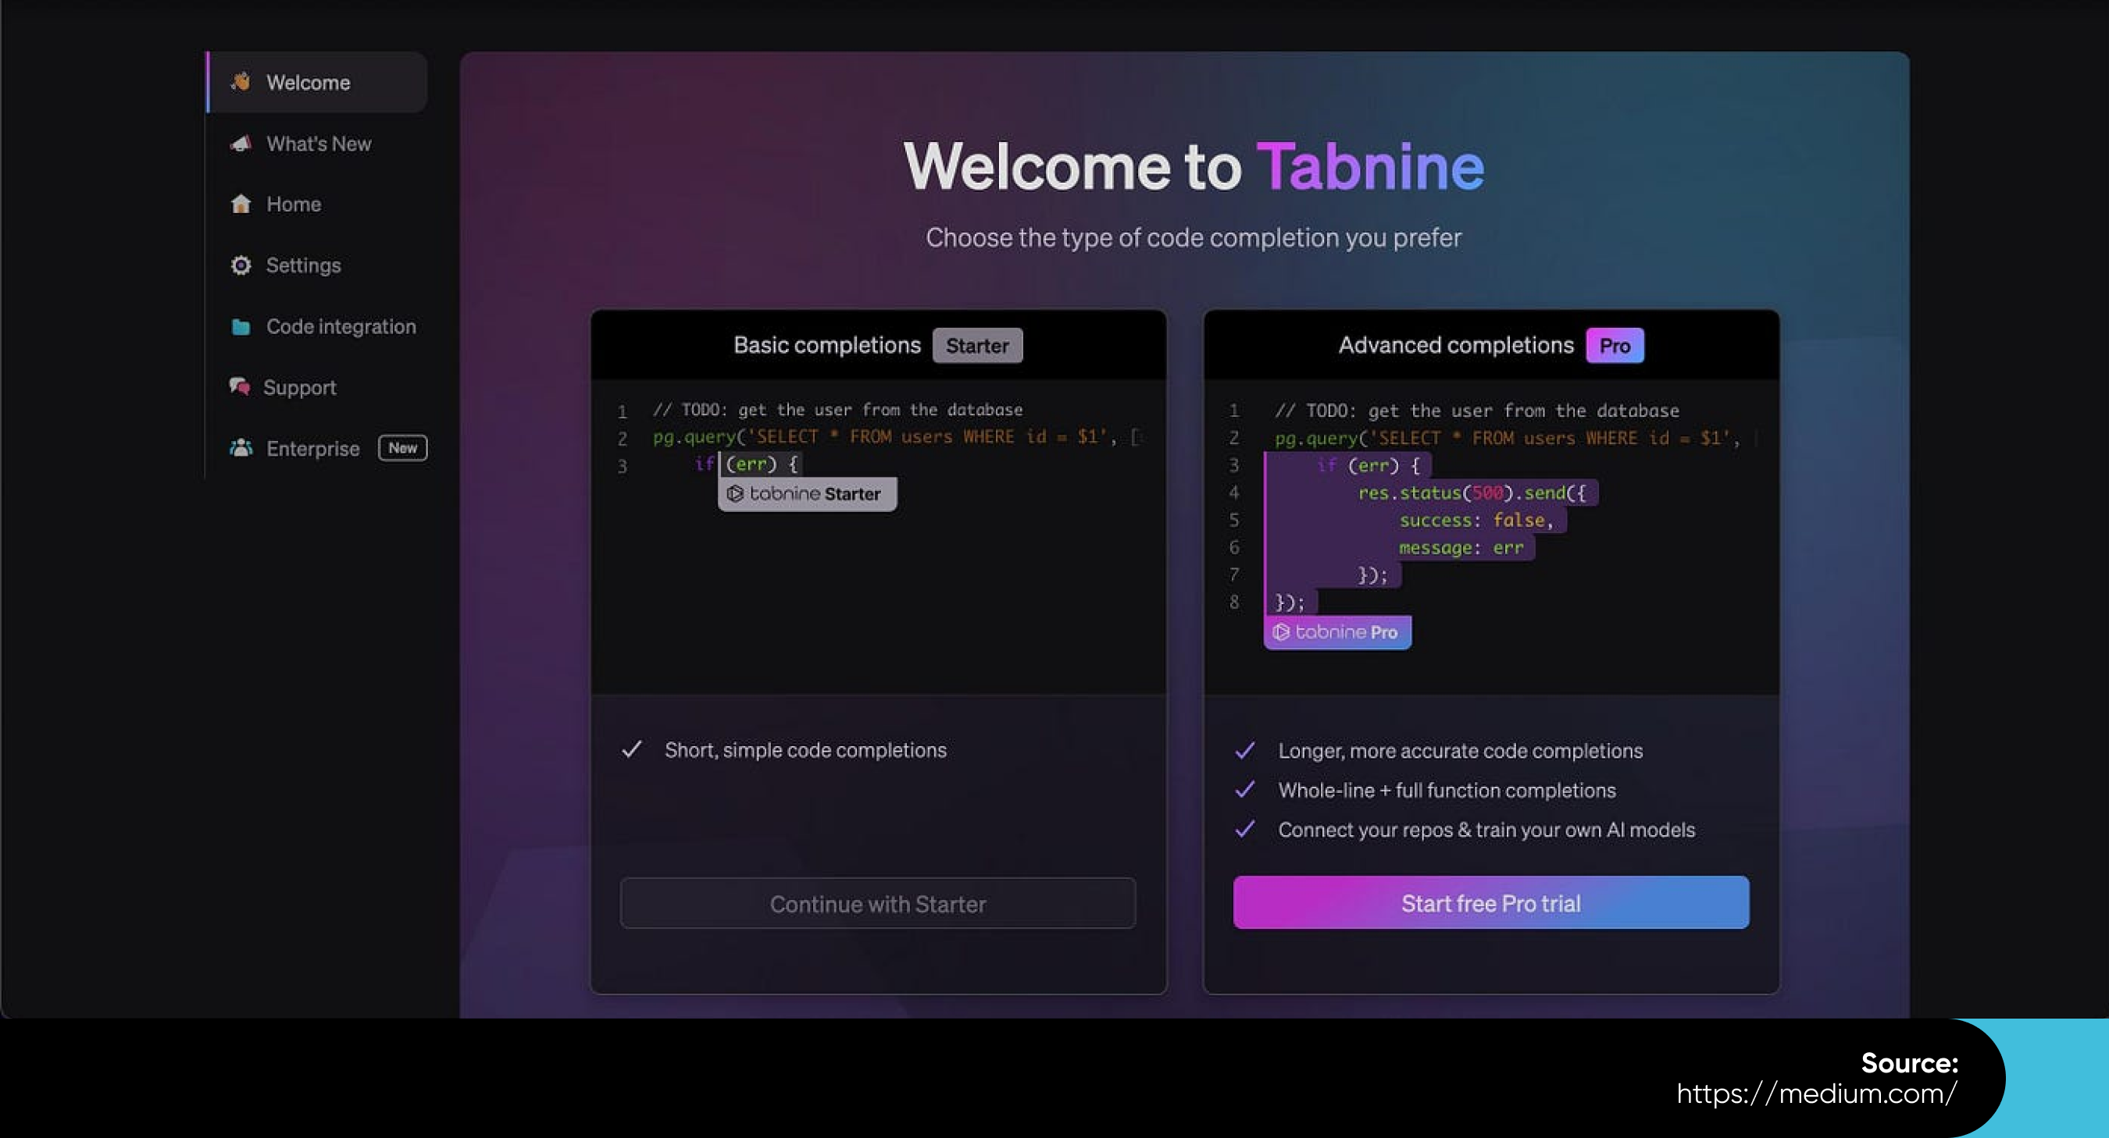Click 'Connect your repos & train your own AI models'
The height and width of the screenshot is (1138, 2109).
tap(1486, 830)
